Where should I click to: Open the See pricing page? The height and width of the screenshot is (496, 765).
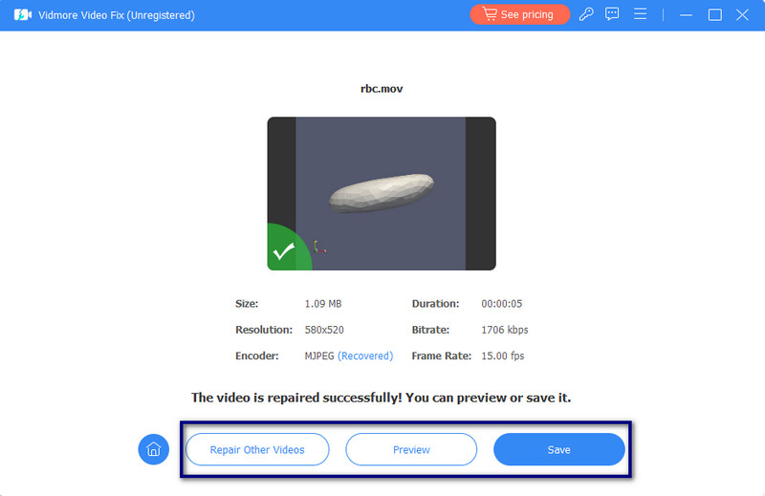[519, 15]
